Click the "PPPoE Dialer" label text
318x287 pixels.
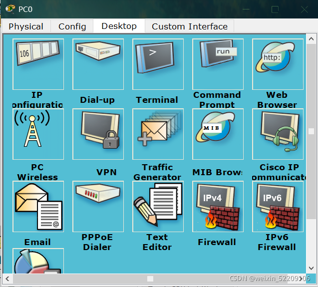click(97, 242)
